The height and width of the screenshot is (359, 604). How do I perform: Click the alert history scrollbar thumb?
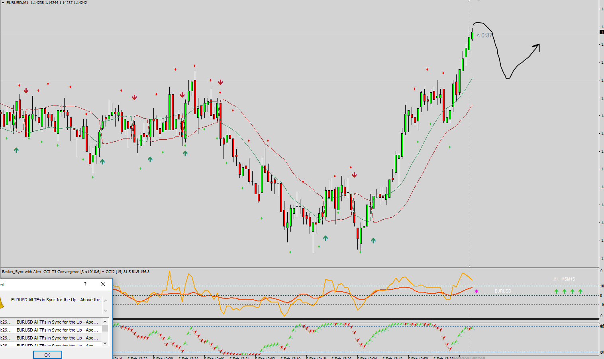click(x=105, y=328)
